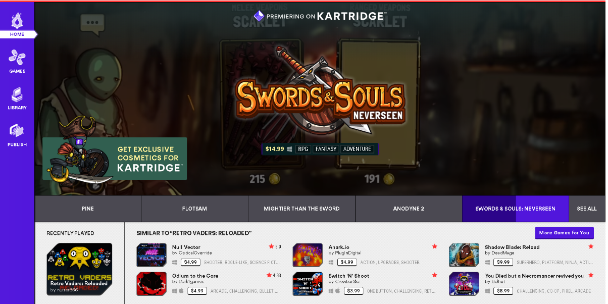This screenshot has height=304, width=608.
Task: Click $9.99 price for Shadow Blade: Reload
Action: (503, 262)
